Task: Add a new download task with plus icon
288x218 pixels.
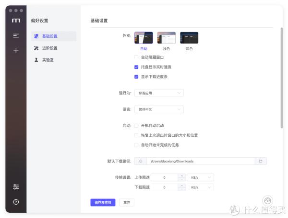Action: coord(16,51)
